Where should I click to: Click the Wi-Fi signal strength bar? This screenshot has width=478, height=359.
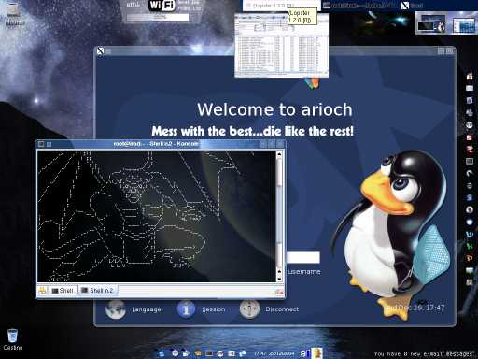pyautogui.click(x=158, y=17)
